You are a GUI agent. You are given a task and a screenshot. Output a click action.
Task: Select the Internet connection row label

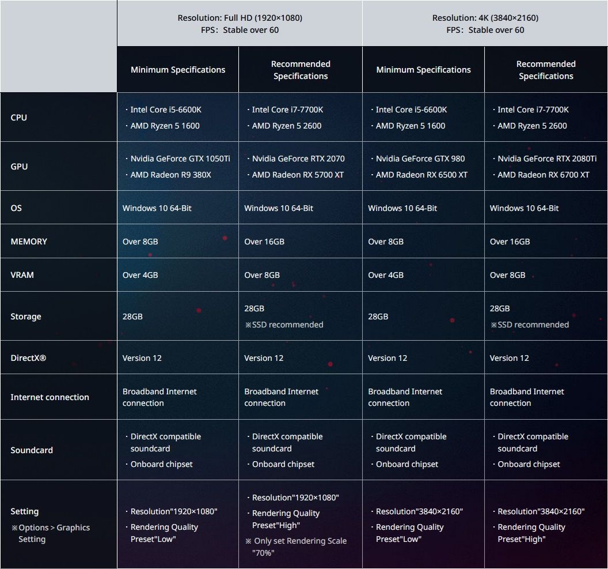click(50, 397)
